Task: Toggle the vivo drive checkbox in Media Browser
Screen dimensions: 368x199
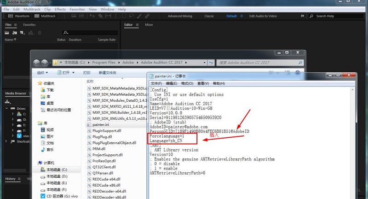Action: (19, 136)
